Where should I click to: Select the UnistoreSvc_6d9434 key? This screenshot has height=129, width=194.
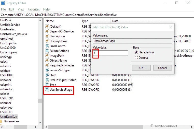13,34
